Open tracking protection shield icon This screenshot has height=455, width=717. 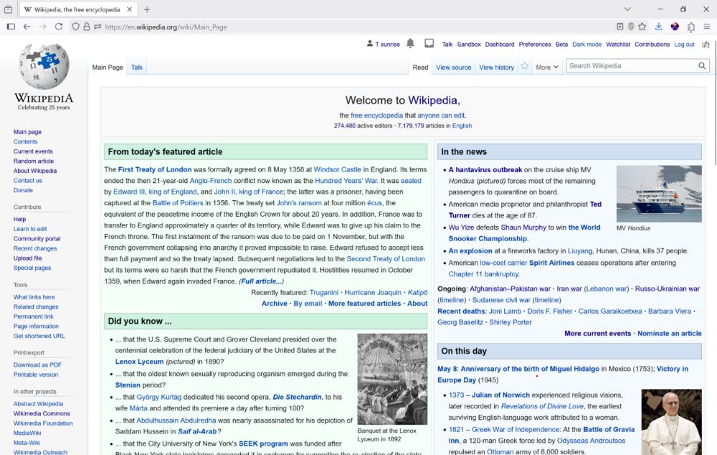point(75,27)
